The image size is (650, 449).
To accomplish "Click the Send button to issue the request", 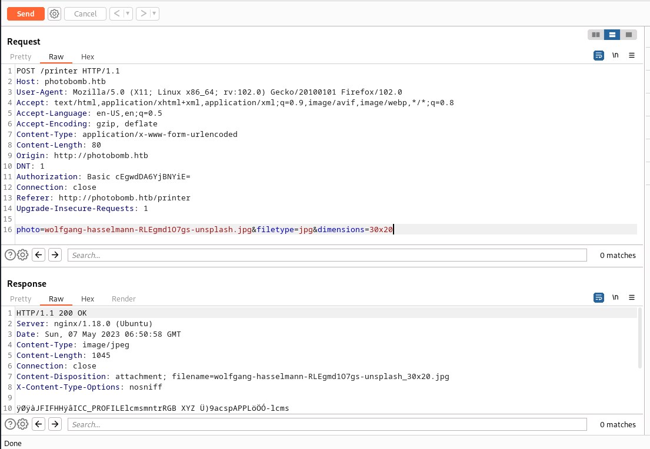I will point(25,14).
